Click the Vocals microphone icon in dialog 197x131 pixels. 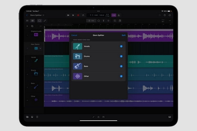tap(77, 46)
